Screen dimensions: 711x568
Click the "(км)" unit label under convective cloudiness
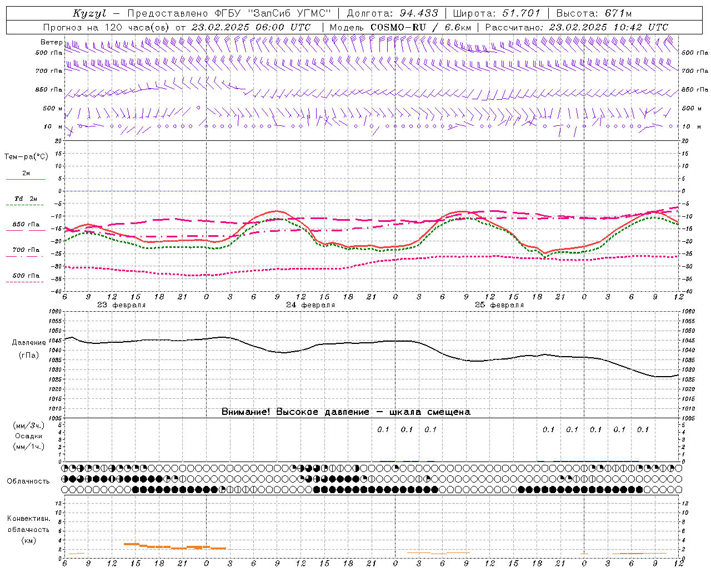[28, 540]
